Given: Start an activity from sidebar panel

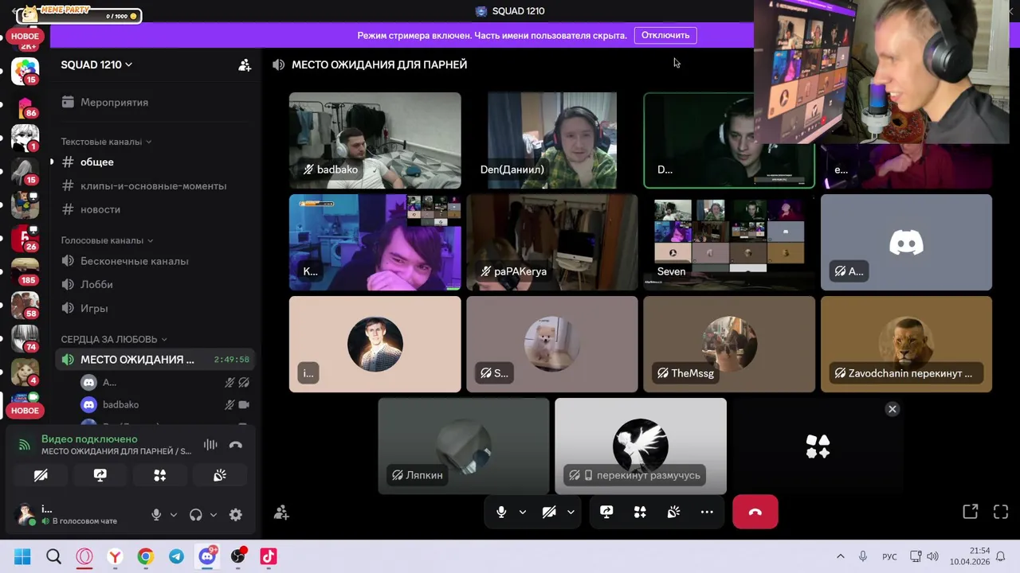Looking at the screenshot, I should 160,475.
